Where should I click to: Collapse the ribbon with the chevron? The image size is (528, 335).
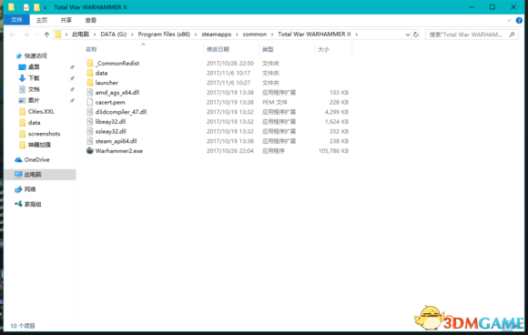point(509,20)
